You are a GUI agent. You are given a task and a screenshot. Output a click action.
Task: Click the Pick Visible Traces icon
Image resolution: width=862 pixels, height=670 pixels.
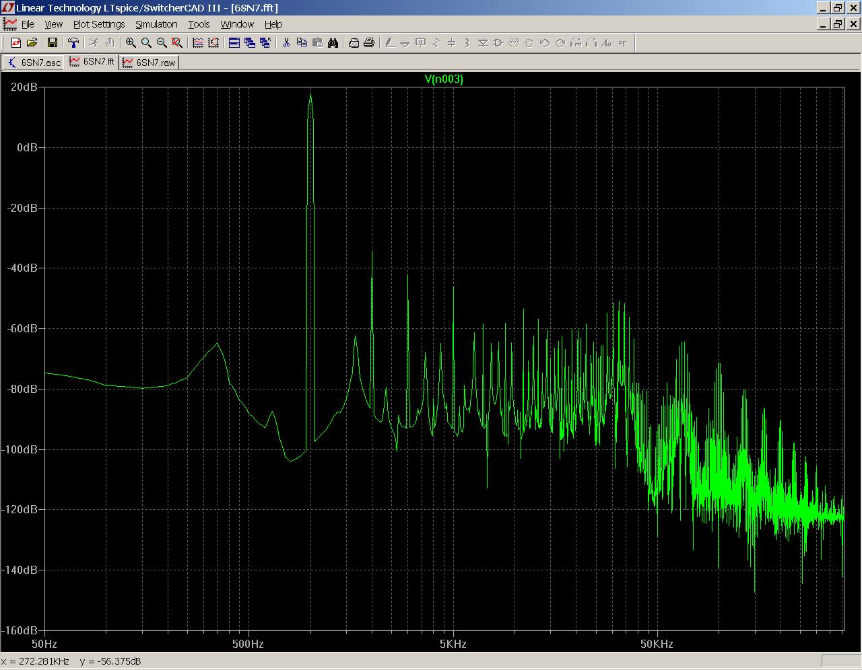[x=198, y=43]
